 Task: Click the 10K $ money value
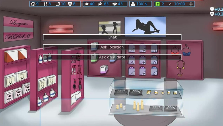(142, 4)
